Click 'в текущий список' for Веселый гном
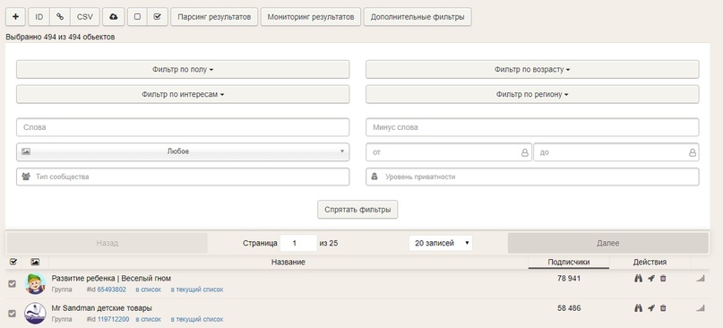The image size is (723, 328). click(197, 289)
